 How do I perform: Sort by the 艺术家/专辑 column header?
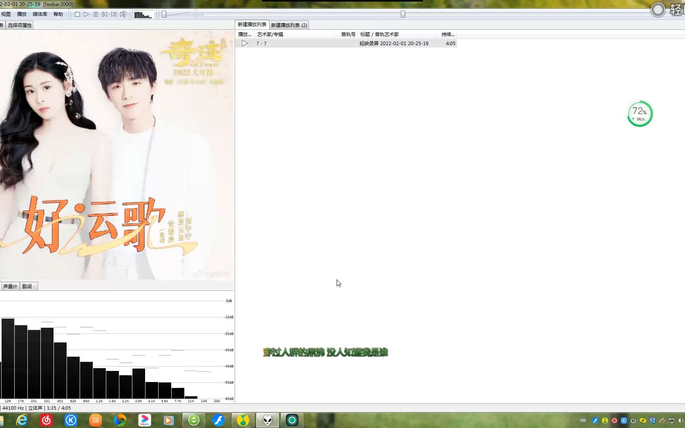(294, 34)
